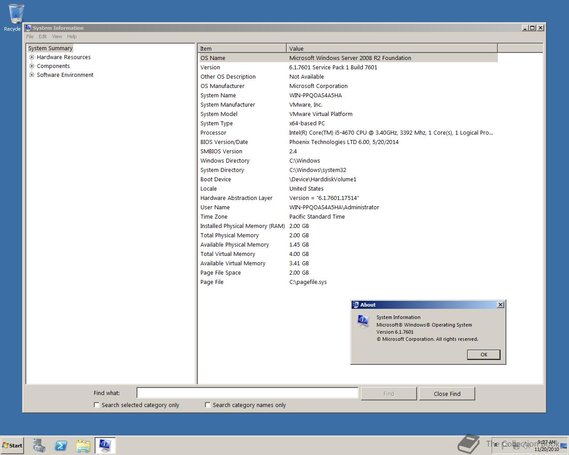Expand the Hardware Resources node

pyautogui.click(x=32, y=57)
